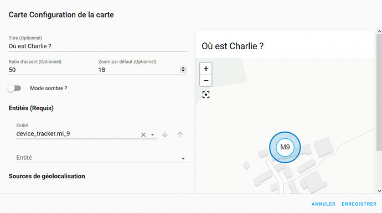Edit the Titre field 'Où est Charlie ?'

[98, 46]
